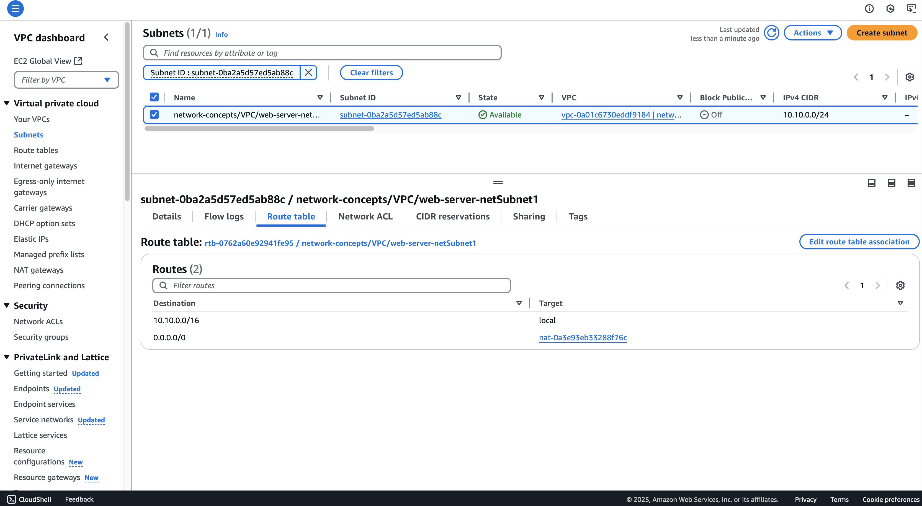Uncheck the web-server-netSubnet1 row checkbox
This screenshot has width=922, height=506.
tap(154, 115)
